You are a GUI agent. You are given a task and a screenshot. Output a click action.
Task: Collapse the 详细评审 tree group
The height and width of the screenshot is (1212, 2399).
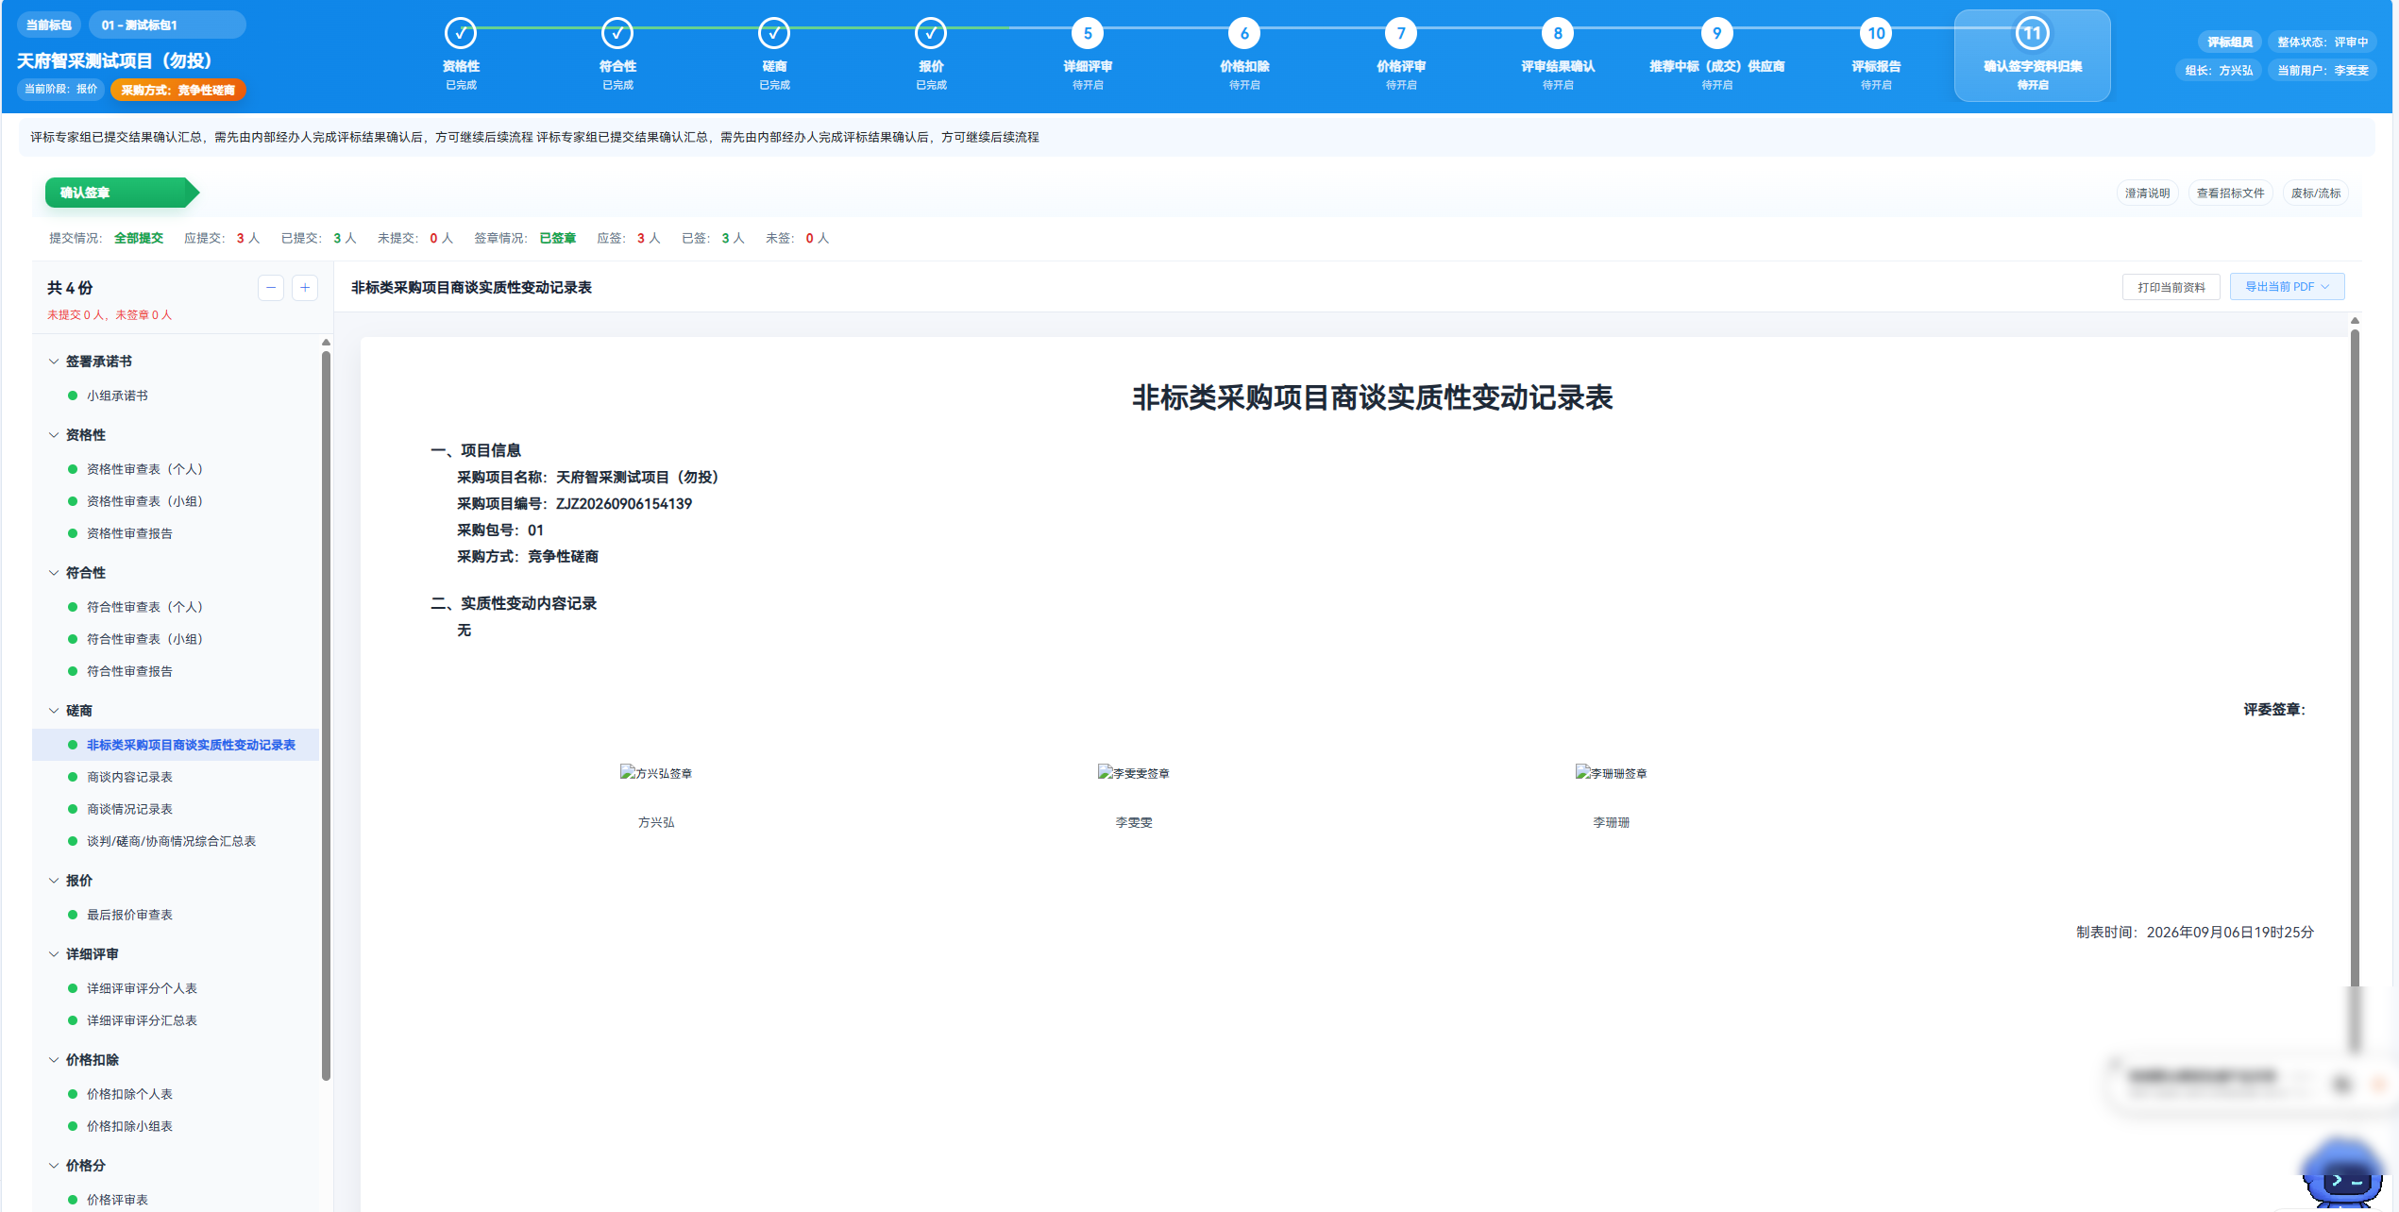tap(54, 954)
